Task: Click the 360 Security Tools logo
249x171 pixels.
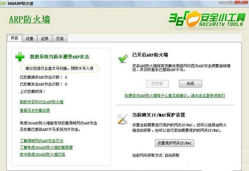Action: [207, 19]
